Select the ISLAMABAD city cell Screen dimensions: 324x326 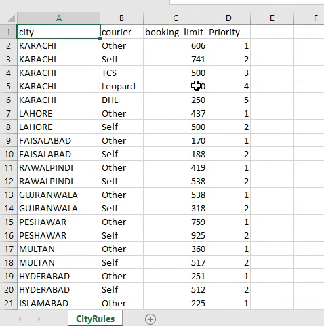click(x=59, y=303)
